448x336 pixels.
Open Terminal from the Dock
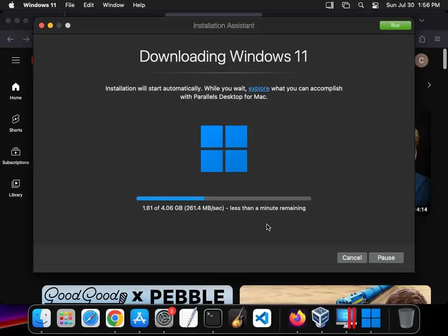213,318
